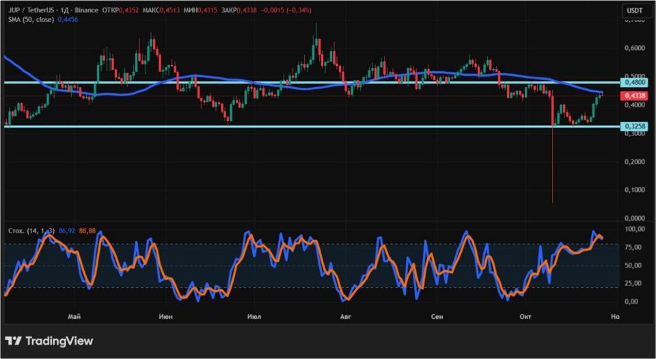Click the blue stochastic value 86,92
This screenshot has width=656, height=359.
click(x=67, y=231)
